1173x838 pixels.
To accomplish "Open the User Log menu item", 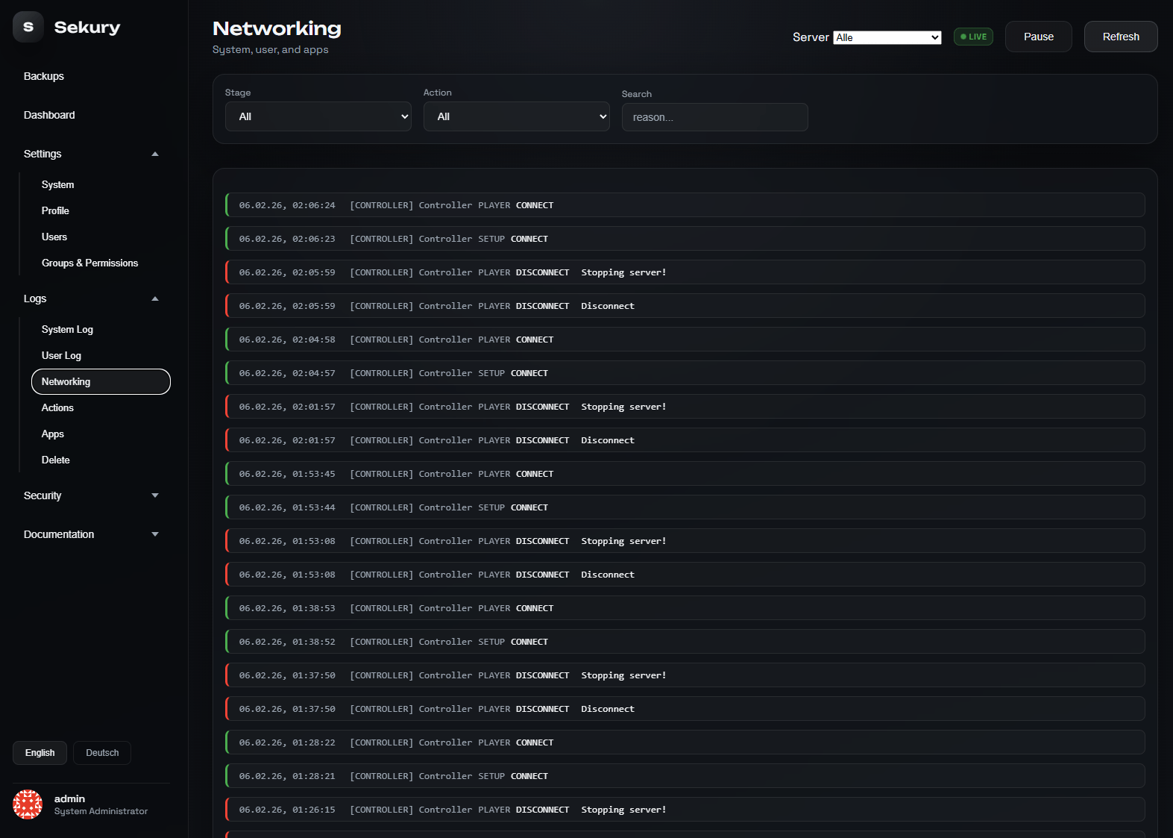I will (61, 355).
